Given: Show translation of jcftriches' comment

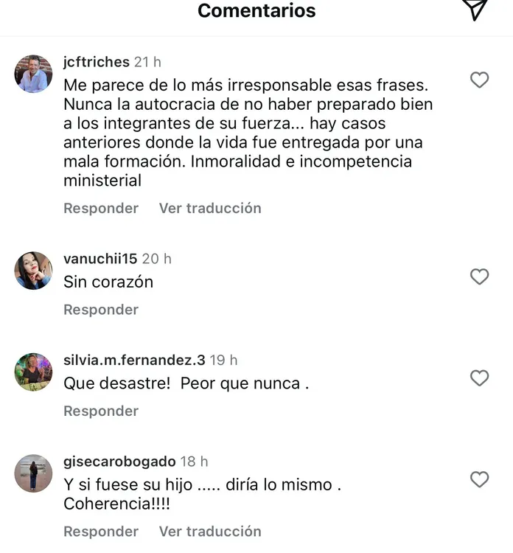Looking at the screenshot, I should 210,209.
